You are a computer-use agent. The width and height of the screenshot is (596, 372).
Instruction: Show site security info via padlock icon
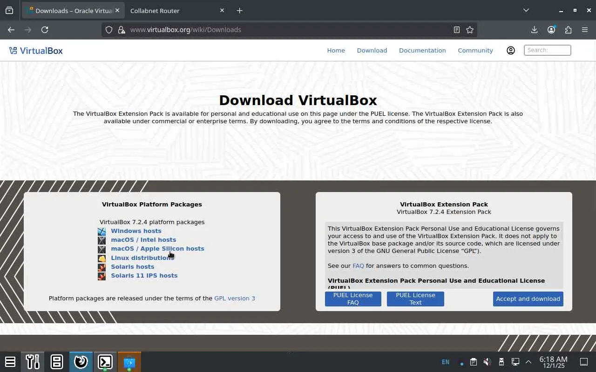click(x=122, y=30)
